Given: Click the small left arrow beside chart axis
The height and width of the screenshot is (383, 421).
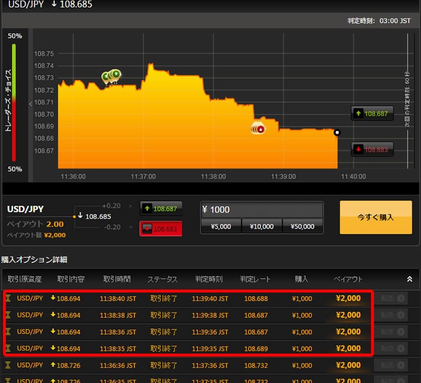Looking at the screenshot, I should click(x=31, y=103).
